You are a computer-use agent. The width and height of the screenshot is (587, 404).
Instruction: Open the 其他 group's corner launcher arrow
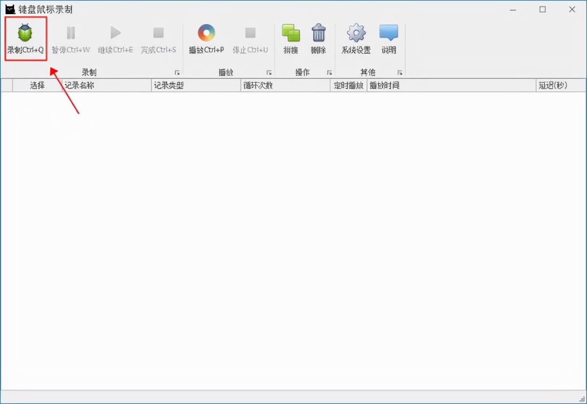coord(400,72)
